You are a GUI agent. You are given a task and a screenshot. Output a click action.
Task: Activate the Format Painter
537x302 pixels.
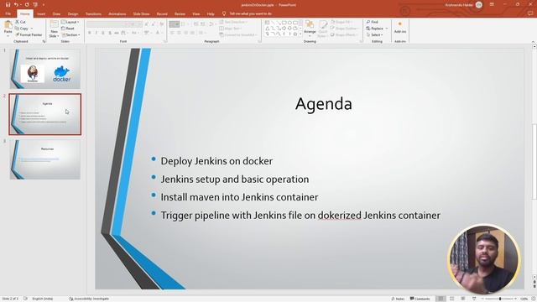(x=29, y=35)
